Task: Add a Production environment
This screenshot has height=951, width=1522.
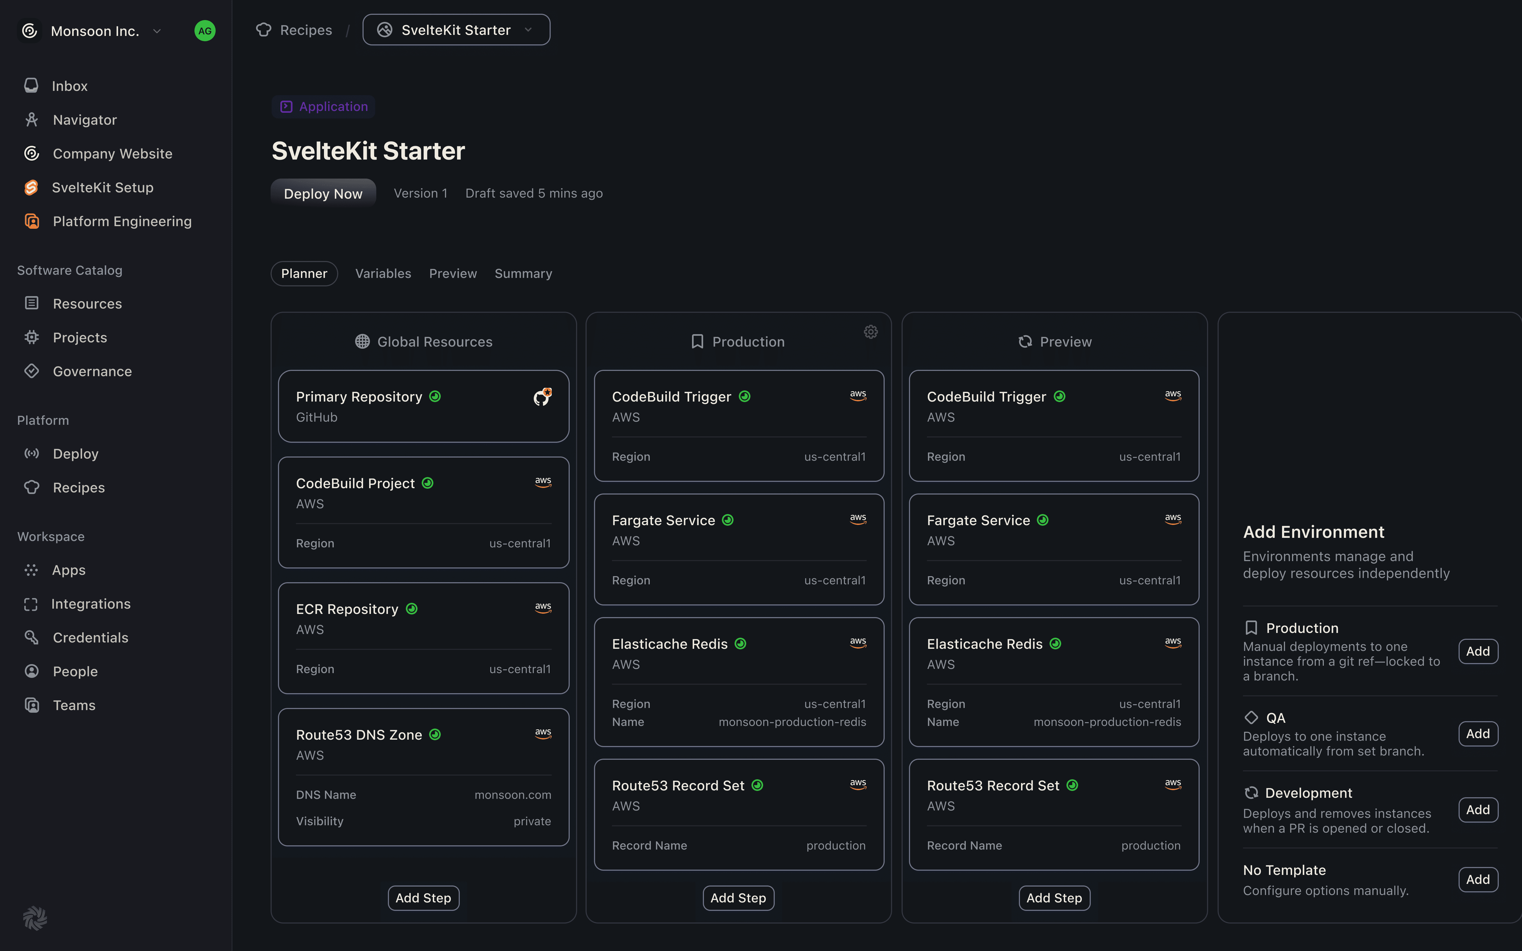Action: (x=1478, y=652)
